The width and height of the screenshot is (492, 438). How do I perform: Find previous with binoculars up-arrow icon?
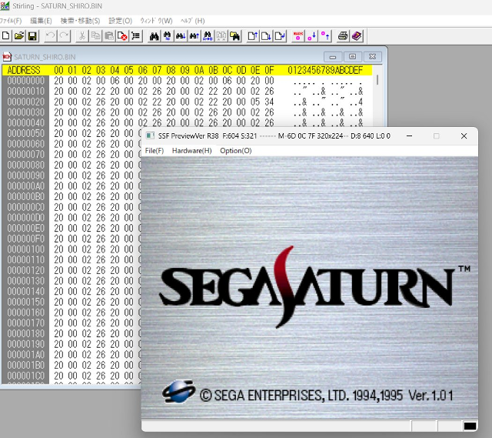tap(194, 36)
